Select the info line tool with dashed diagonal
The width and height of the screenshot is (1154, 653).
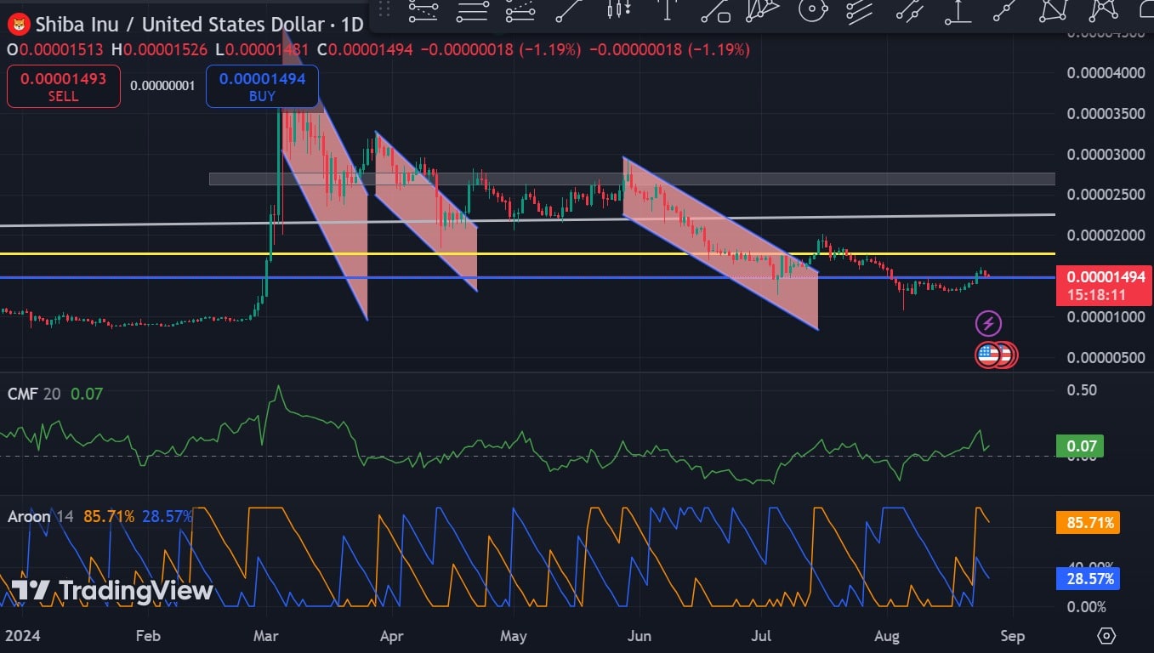point(423,11)
